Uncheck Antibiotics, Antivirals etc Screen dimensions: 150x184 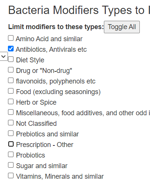coord(11,49)
